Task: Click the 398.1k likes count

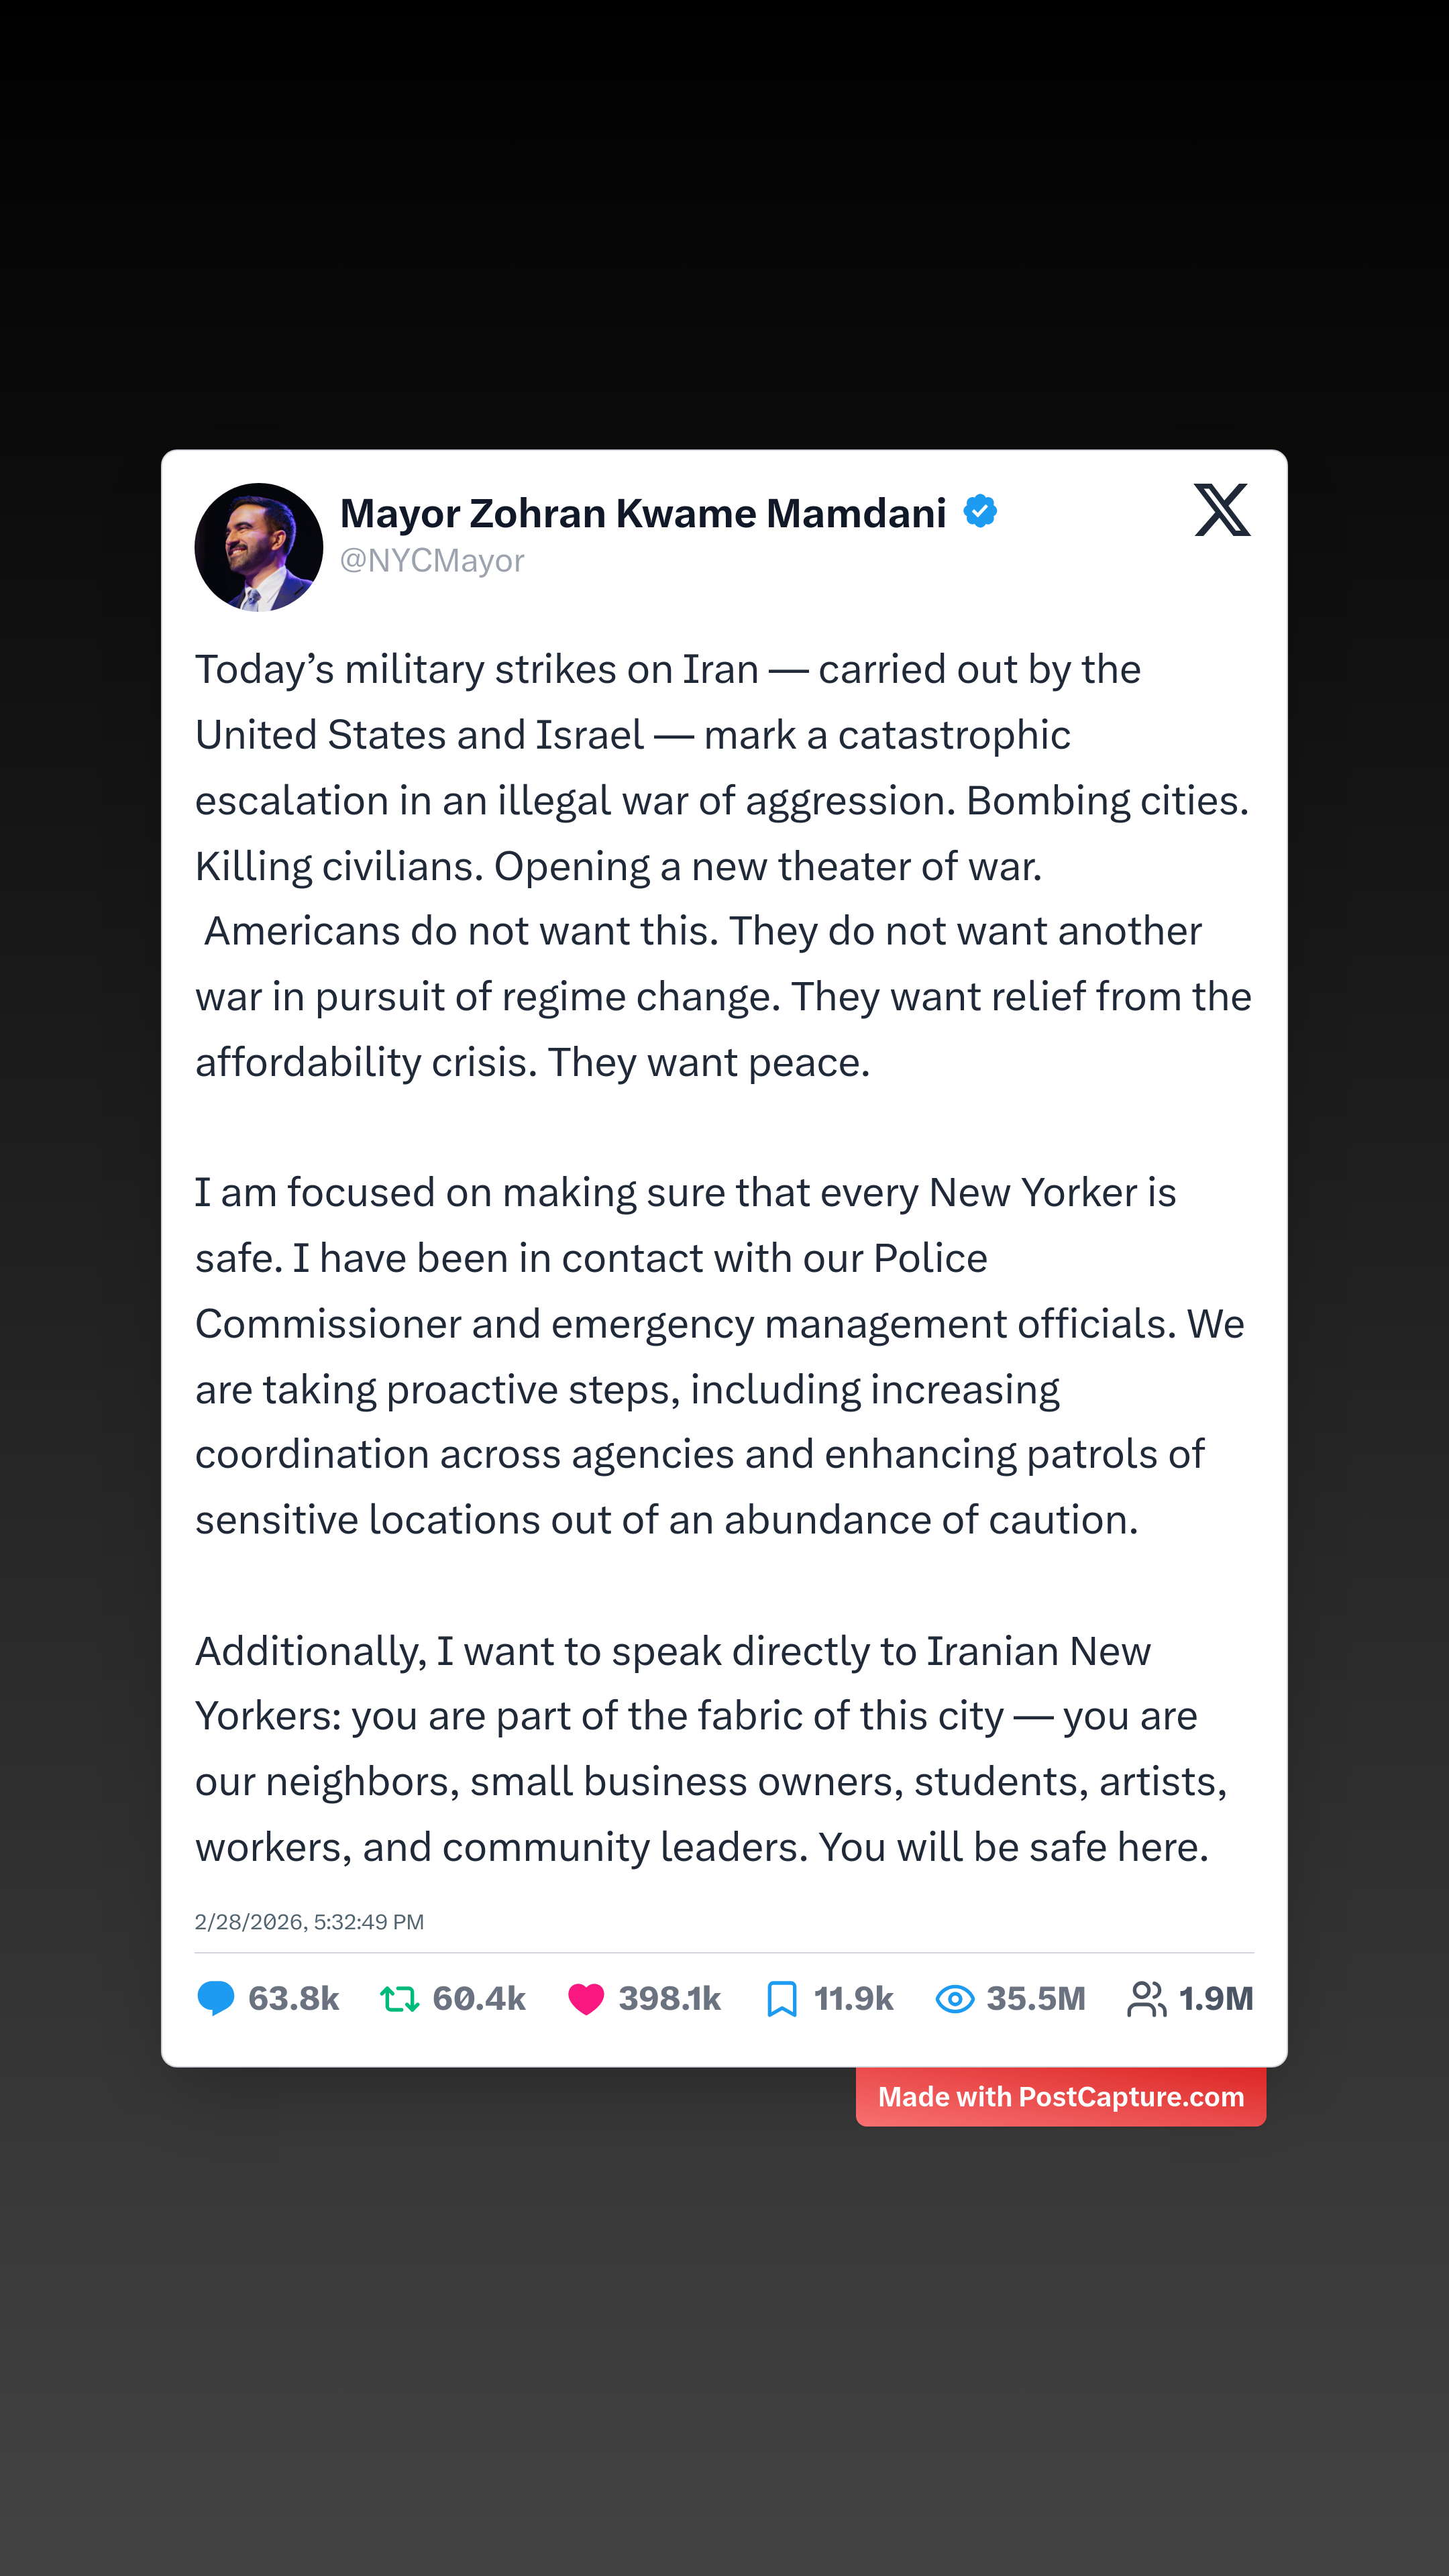Action: pos(669,1998)
